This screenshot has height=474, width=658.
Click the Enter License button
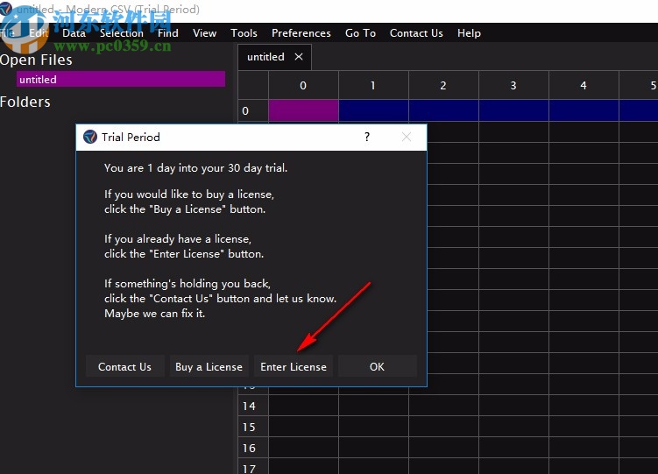pos(294,366)
